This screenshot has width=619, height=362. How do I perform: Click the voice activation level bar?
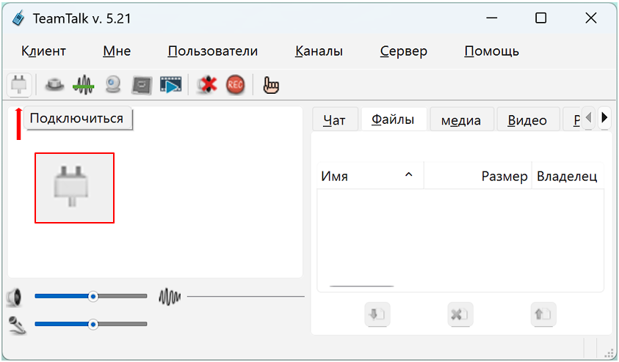245,296
